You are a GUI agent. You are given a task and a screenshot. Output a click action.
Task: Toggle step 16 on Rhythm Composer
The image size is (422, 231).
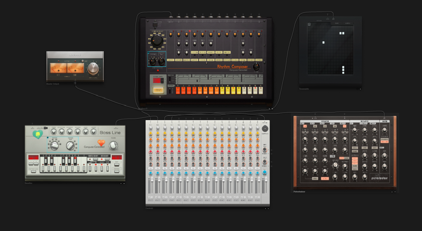click(x=261, y=90)
